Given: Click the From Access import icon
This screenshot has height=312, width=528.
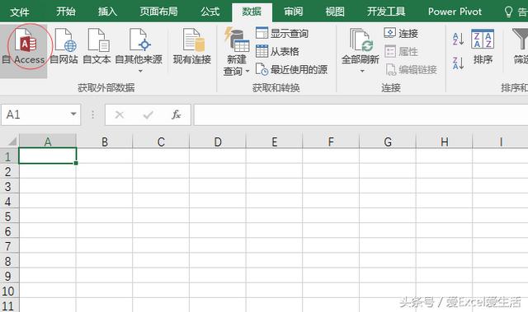Looking at the screenshot, I should (26, 40).
